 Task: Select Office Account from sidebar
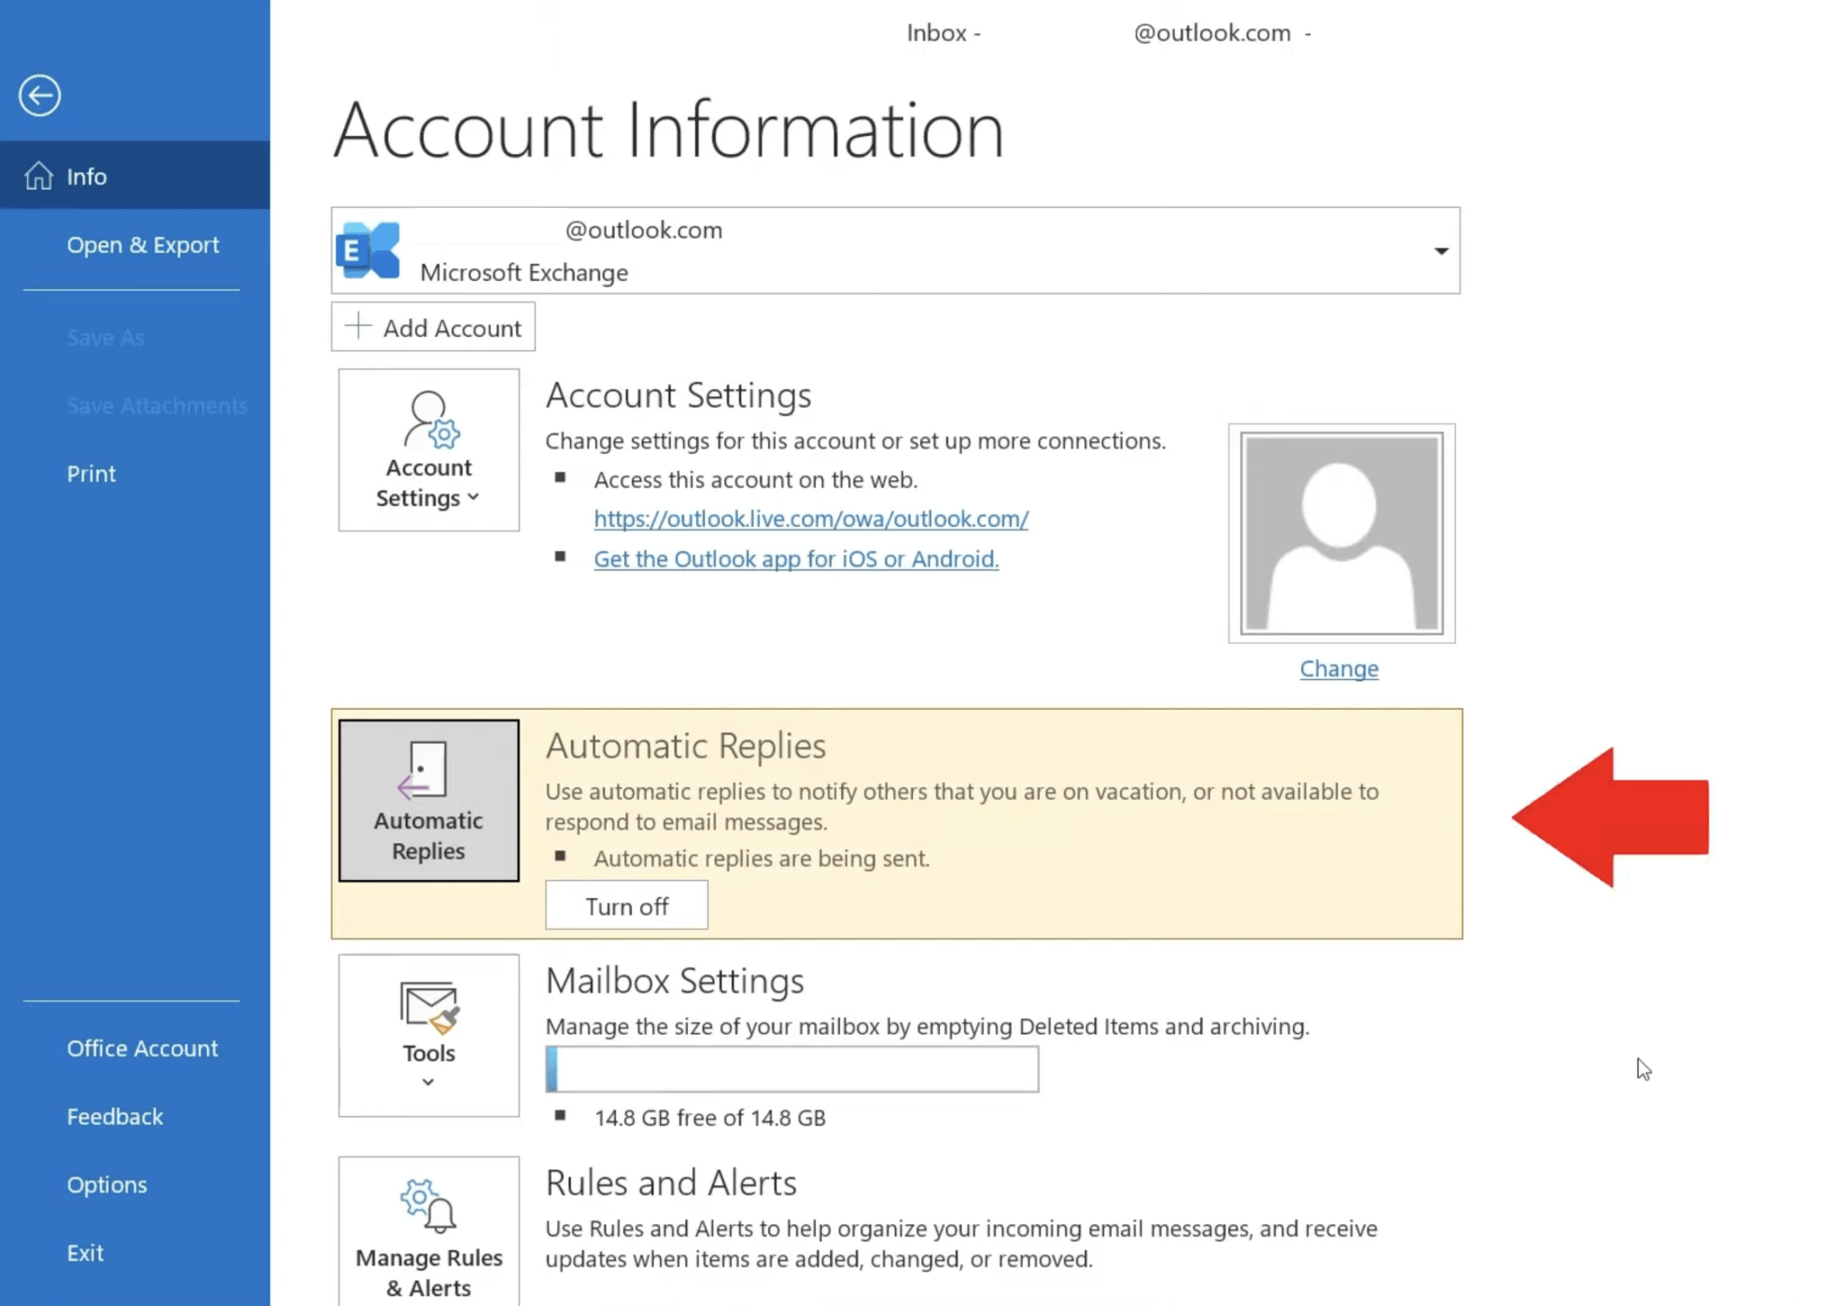142,1047
